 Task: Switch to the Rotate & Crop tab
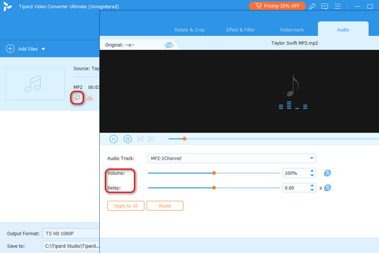point(189,30)
